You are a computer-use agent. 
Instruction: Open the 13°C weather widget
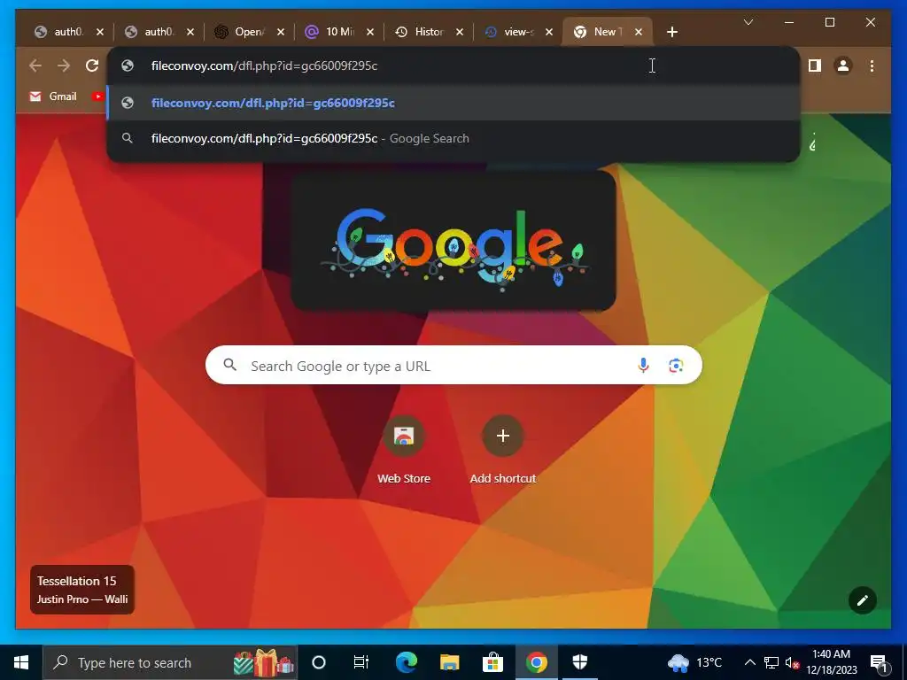click(694, 662)
